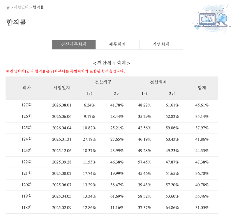Click the 회차 column header

click(27, 88)
